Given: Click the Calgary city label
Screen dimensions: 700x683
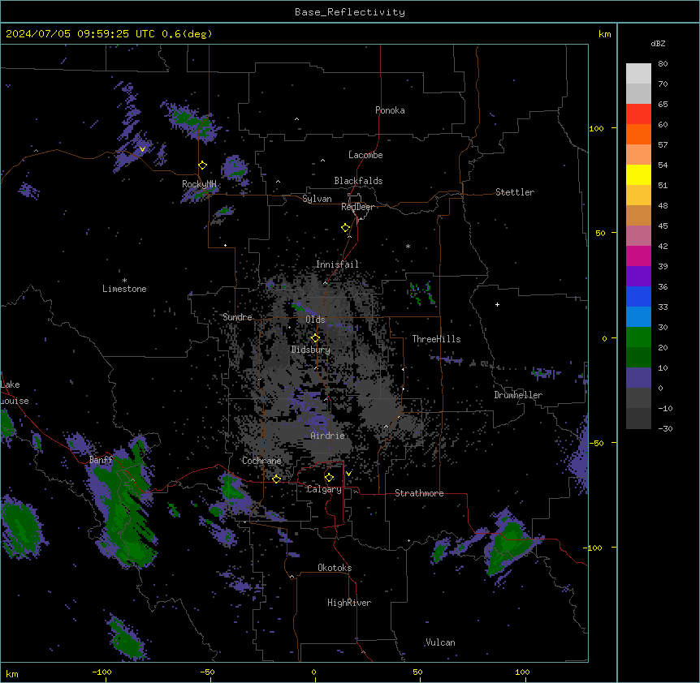Looking at the screenshot, I should [x=324, y=489].
